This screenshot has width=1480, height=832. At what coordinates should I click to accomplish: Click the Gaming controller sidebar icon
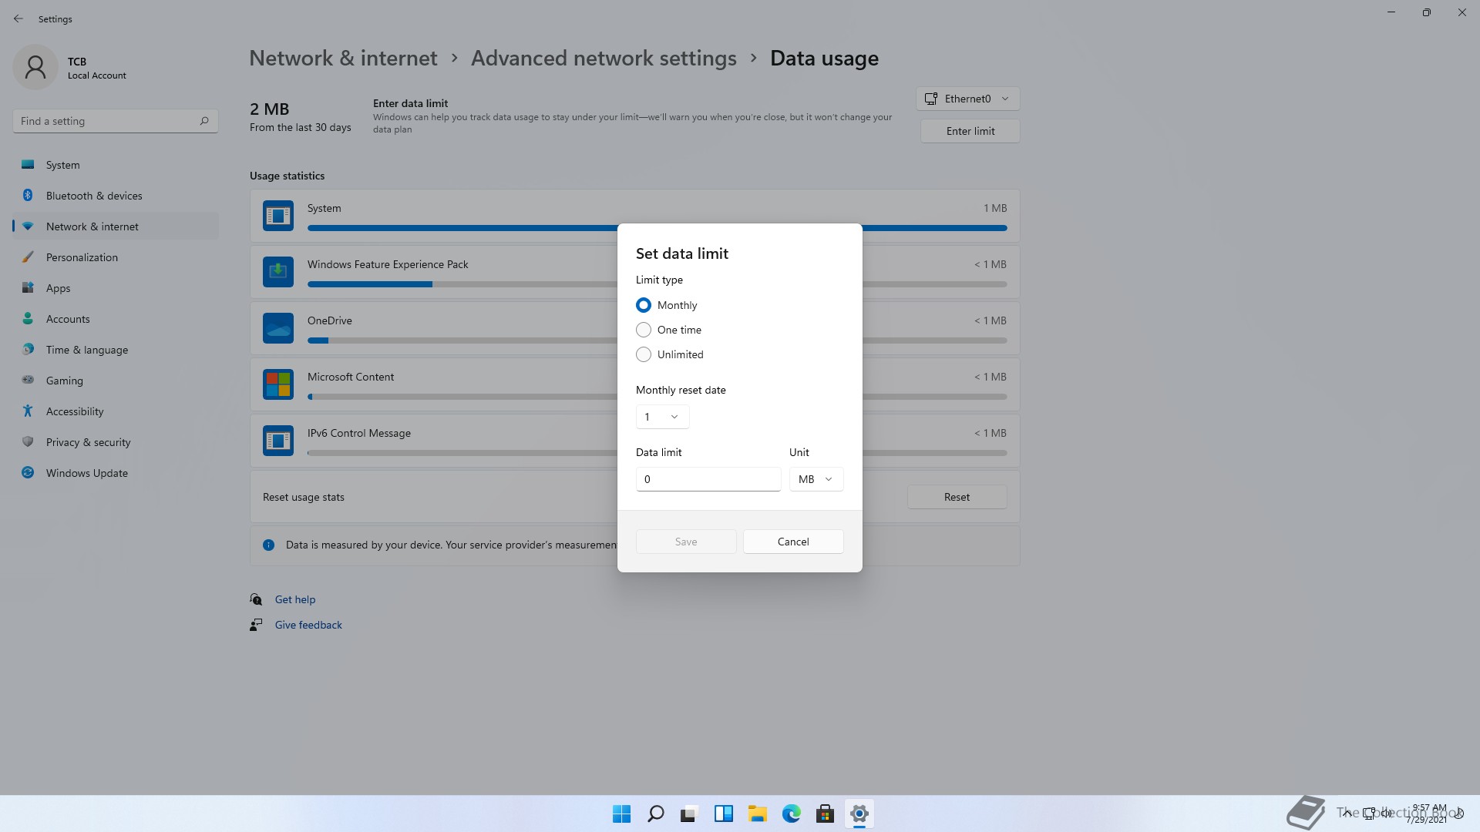point(28,381)
